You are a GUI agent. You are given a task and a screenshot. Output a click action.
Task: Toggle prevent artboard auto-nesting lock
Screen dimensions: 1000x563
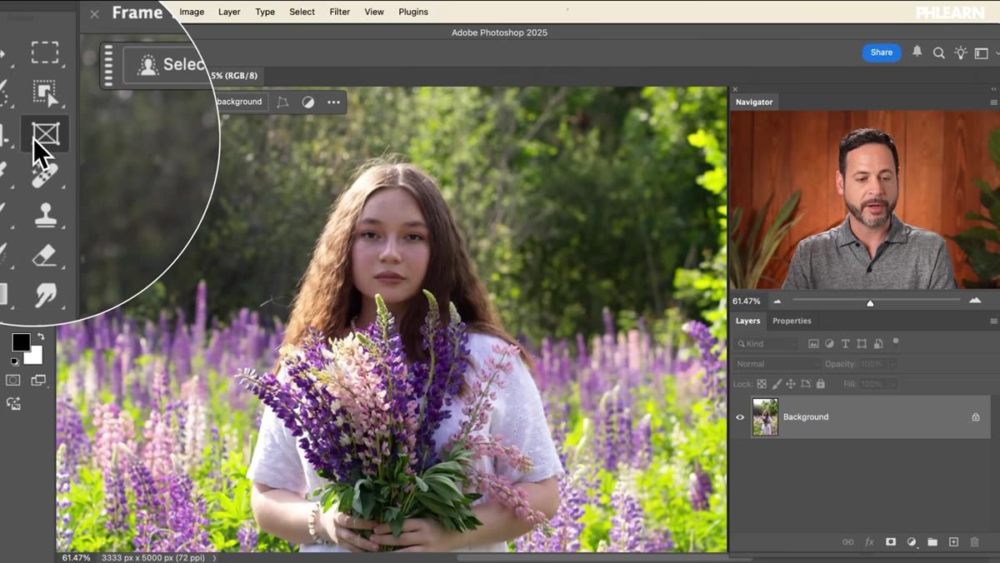[x=806, y=384]
